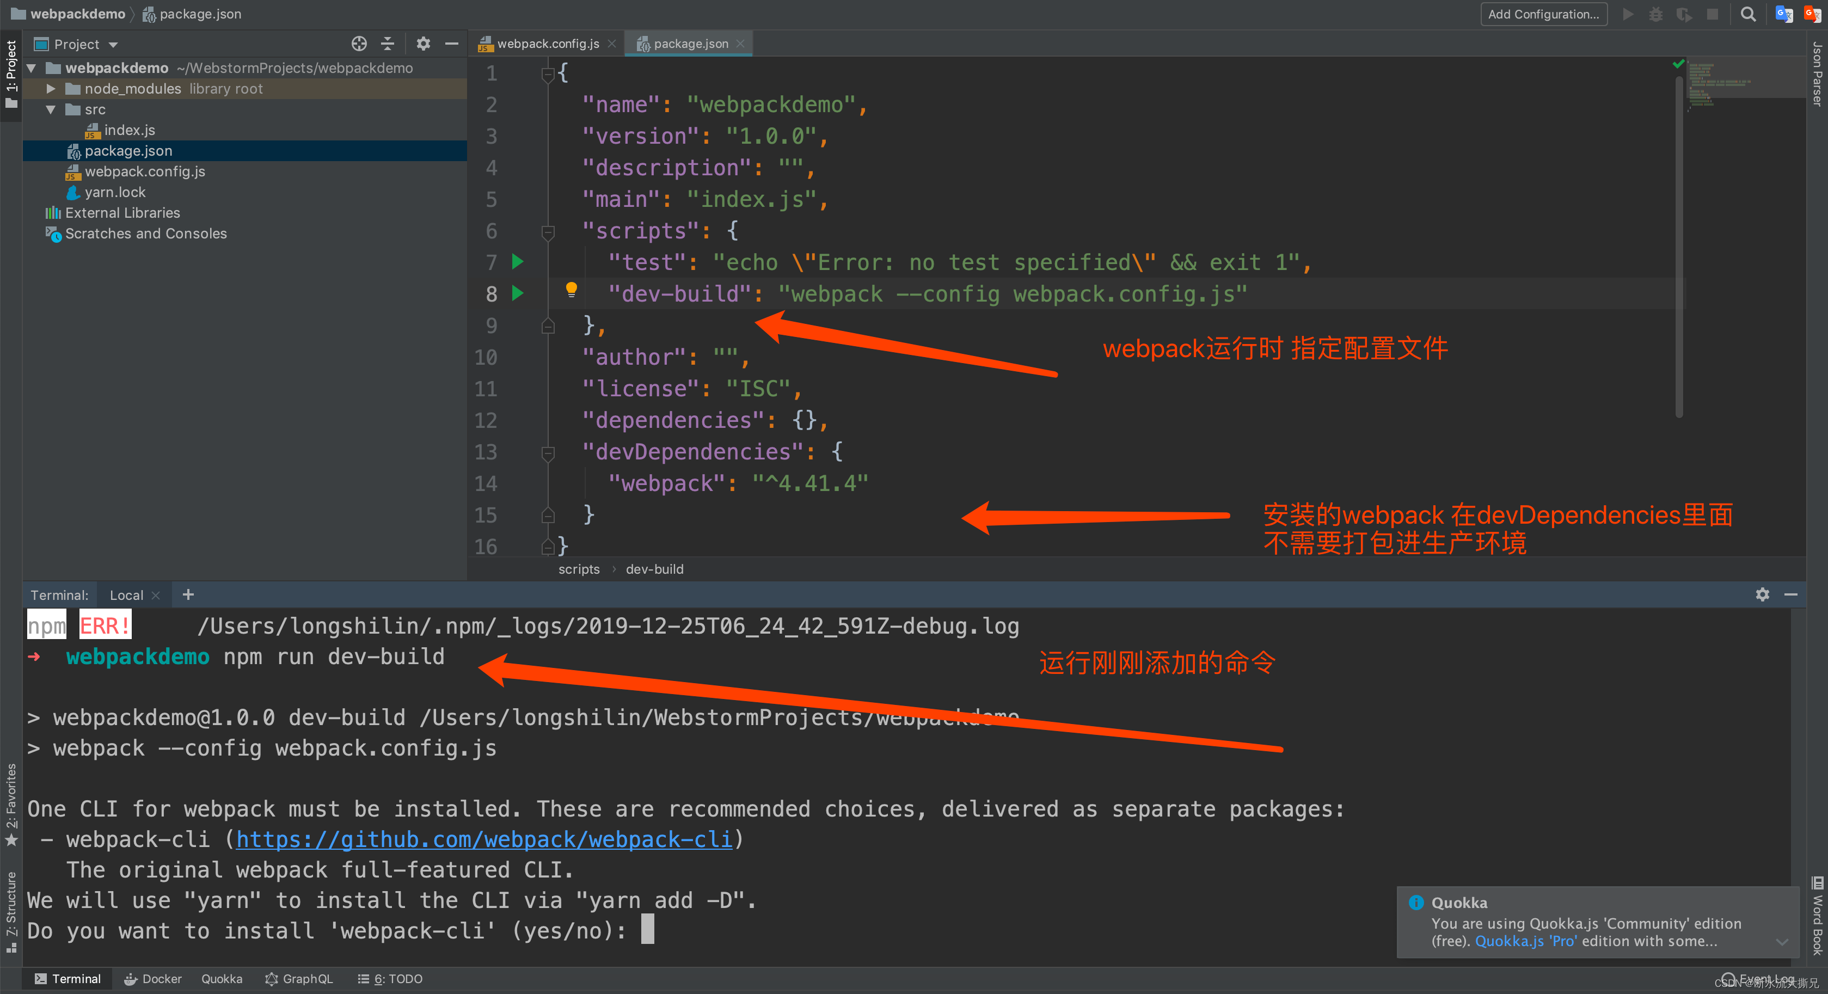The image size is (1828, 994).
Task: Toggle the Docker tool window button
Action: click(152, 979)
